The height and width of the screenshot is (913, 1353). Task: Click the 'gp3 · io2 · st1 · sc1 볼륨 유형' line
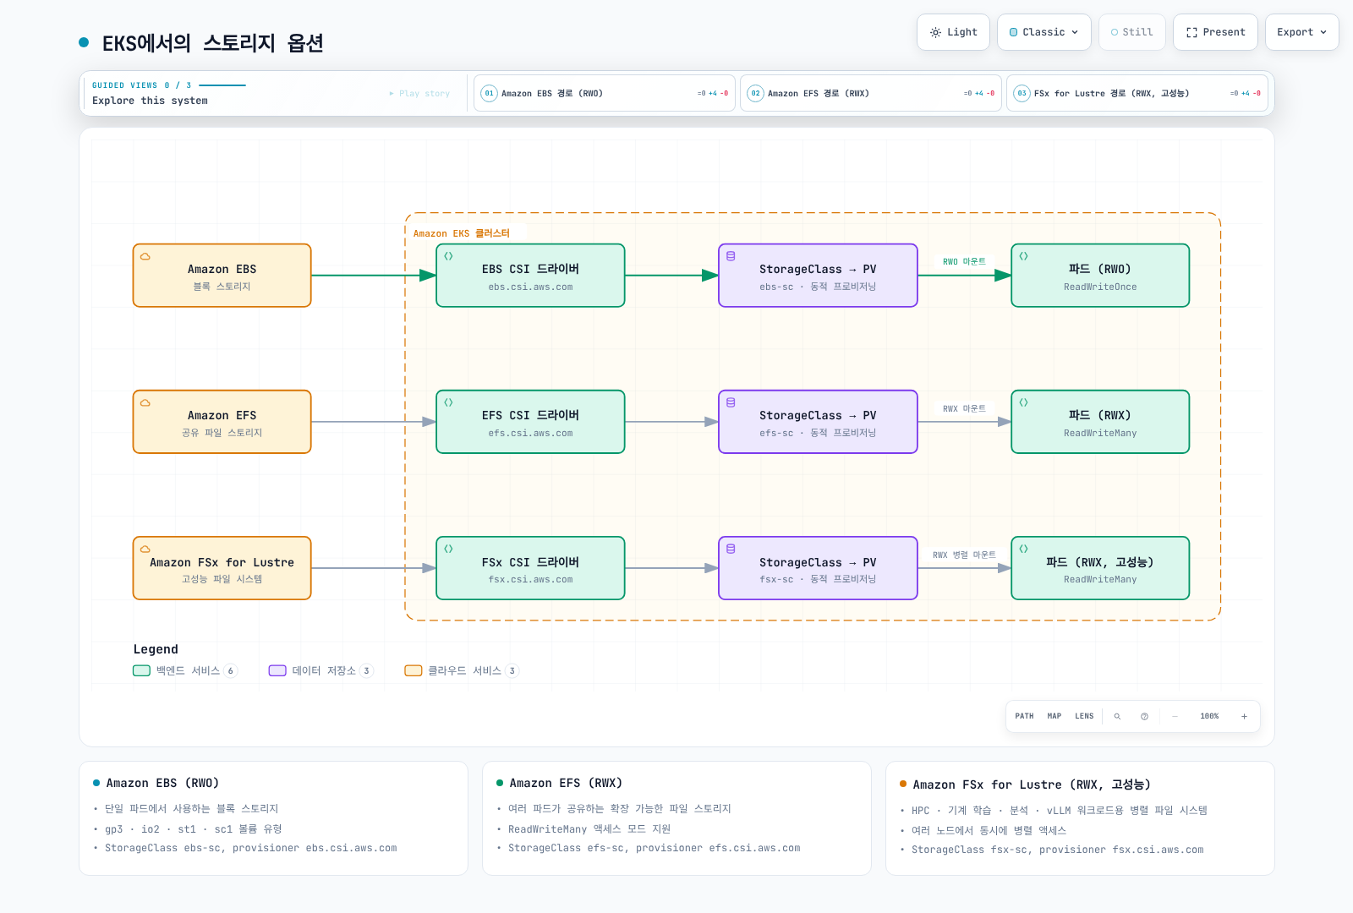194,829
